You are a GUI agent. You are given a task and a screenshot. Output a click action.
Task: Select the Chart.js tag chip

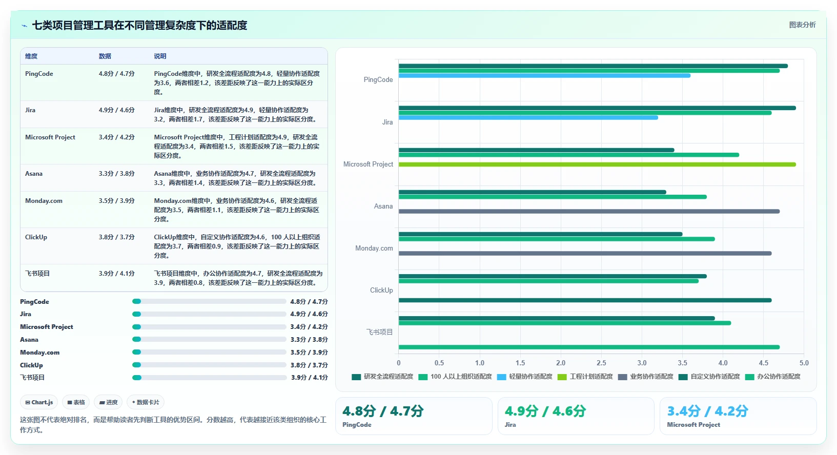pyautogui.click(x=39, y=402)
